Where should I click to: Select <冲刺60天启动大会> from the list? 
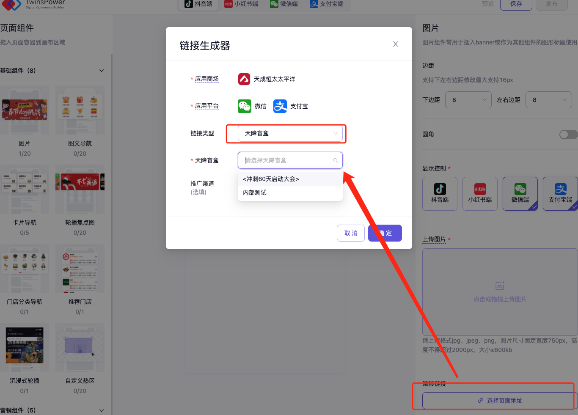271,179
